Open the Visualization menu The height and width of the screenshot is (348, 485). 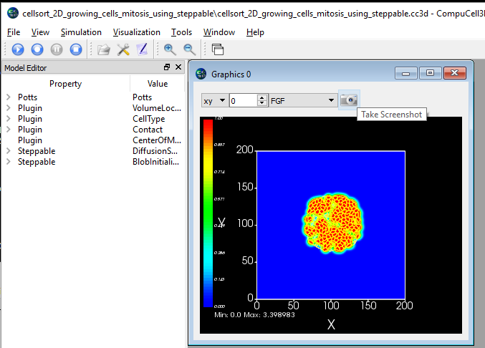(x=136, y=32)
